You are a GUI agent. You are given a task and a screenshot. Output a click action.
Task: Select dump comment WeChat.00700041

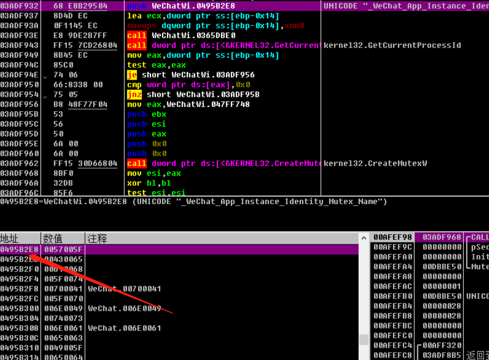pos(124,289)
